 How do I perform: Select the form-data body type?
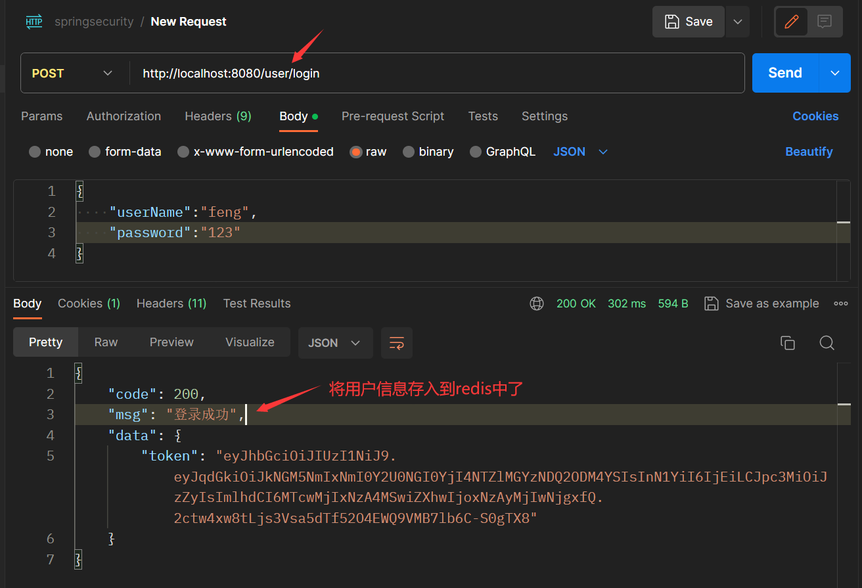tap(125, 152)
